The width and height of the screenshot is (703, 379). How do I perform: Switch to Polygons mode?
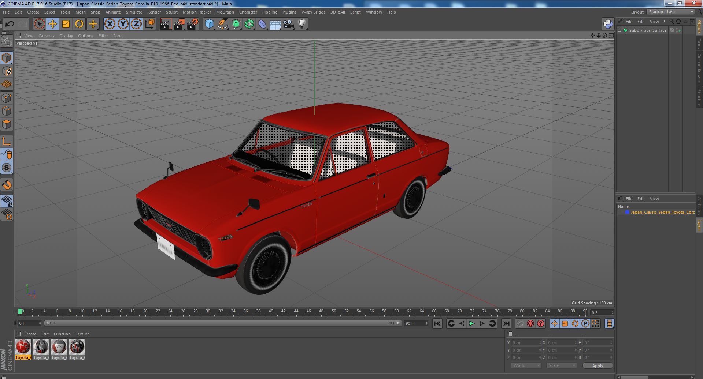point(7,125)
